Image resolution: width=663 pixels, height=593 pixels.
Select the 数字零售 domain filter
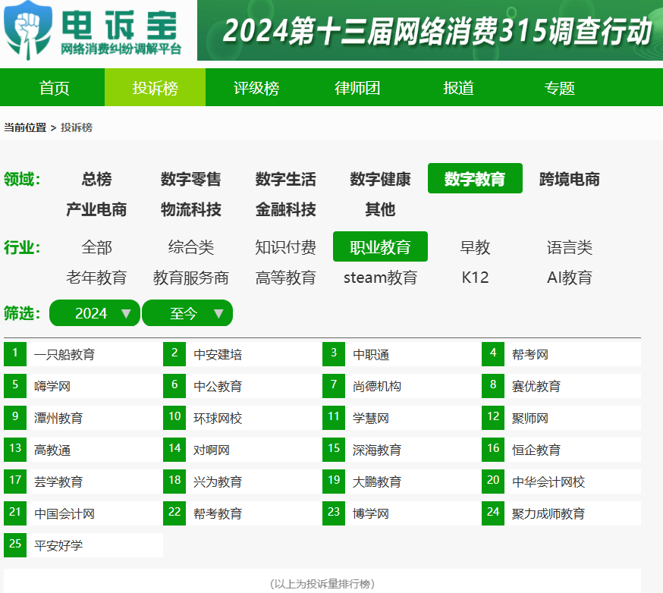pos(190,179)
